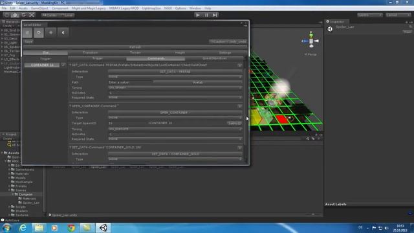Open the Component menu
Screen dimensions: 414x233
tap(60, 8)
